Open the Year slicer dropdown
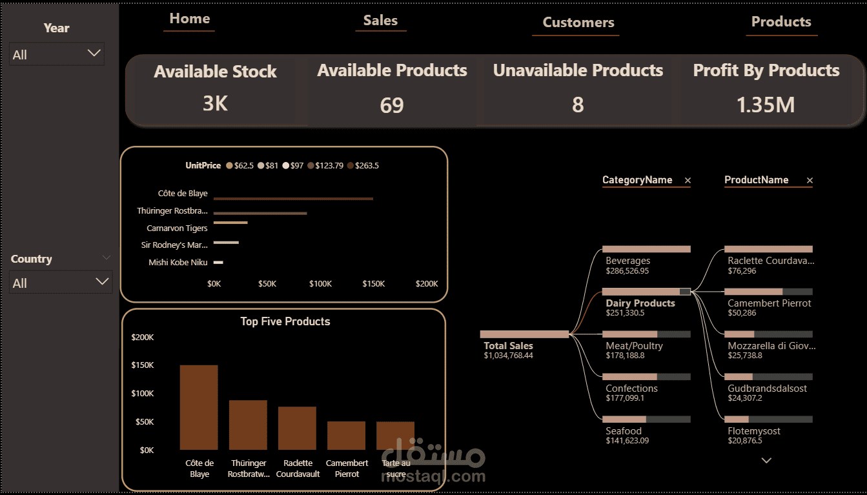This screenshot has height=495, width=867. point(57,54)
